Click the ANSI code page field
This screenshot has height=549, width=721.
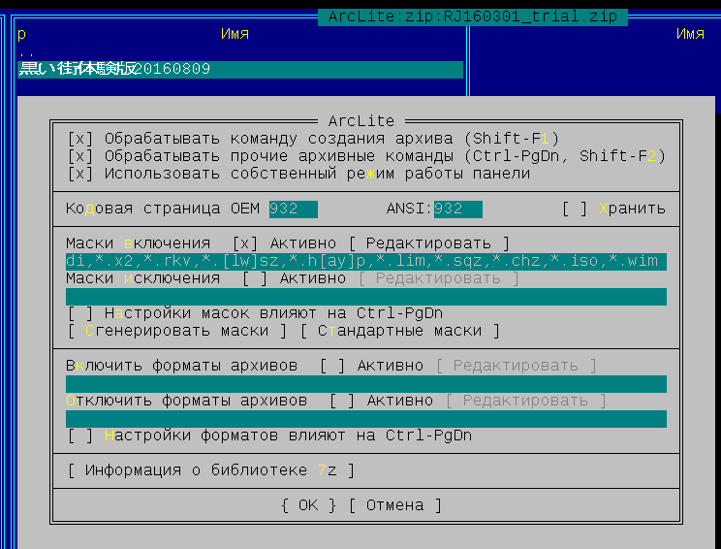click(x=457, y=209)
